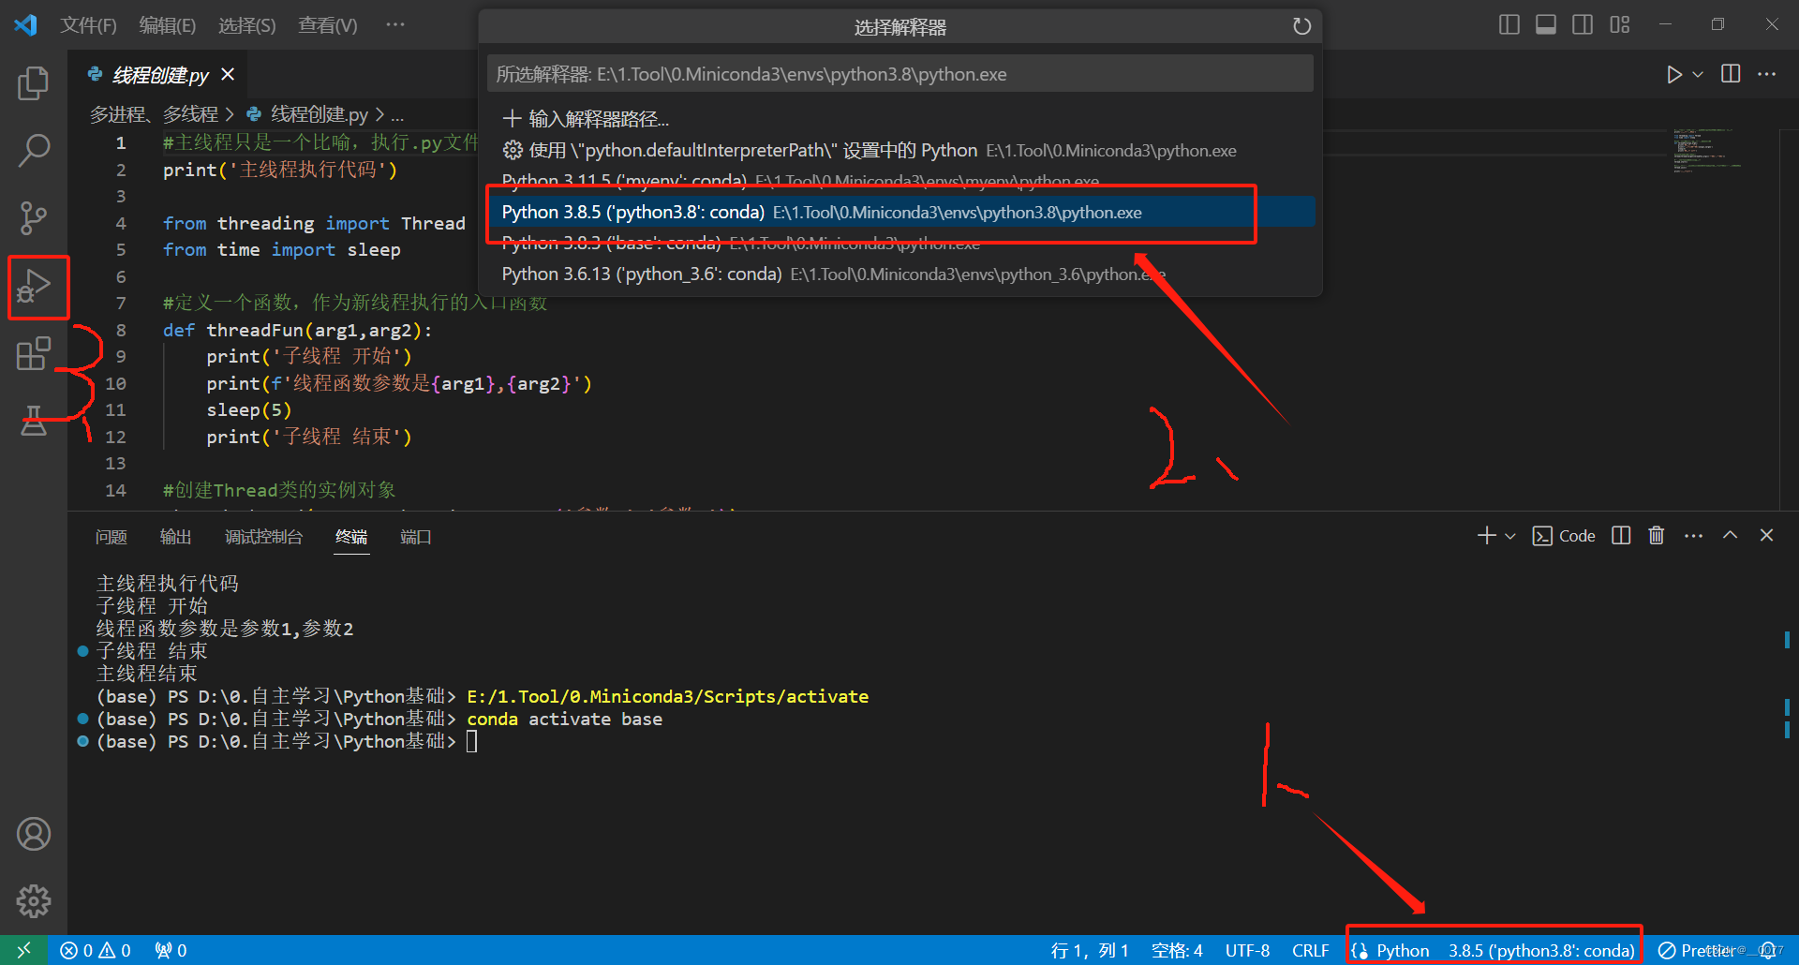Maximize the panel with chevron up
The width and height of the screenshot is (1799, 965).
(x=1731, y=535)
